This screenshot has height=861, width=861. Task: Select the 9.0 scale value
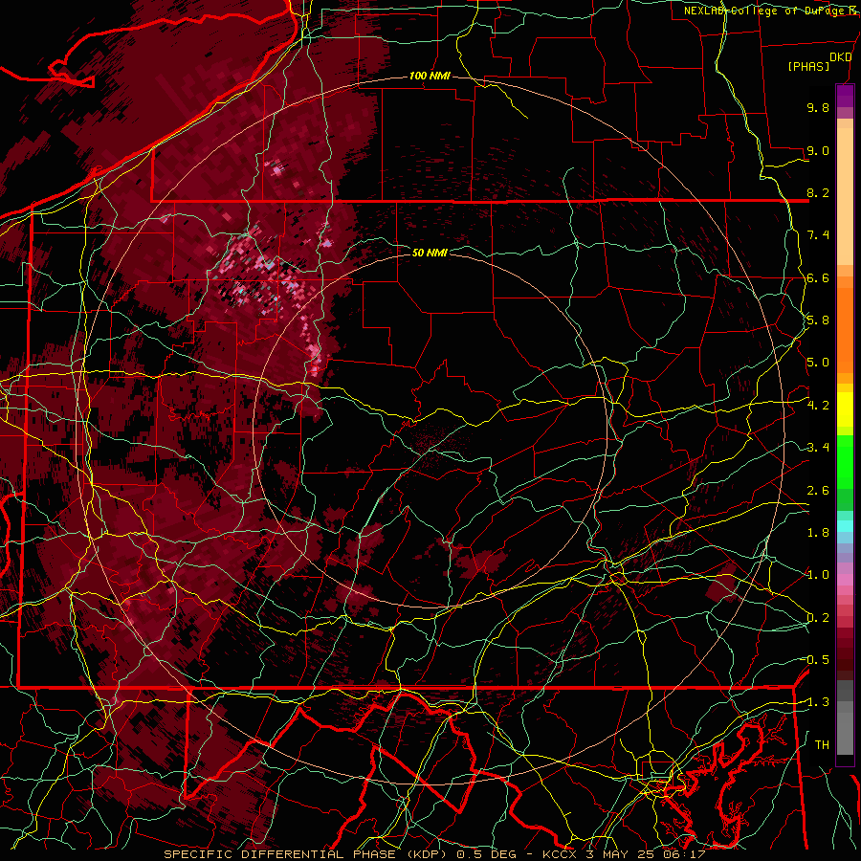818,150
